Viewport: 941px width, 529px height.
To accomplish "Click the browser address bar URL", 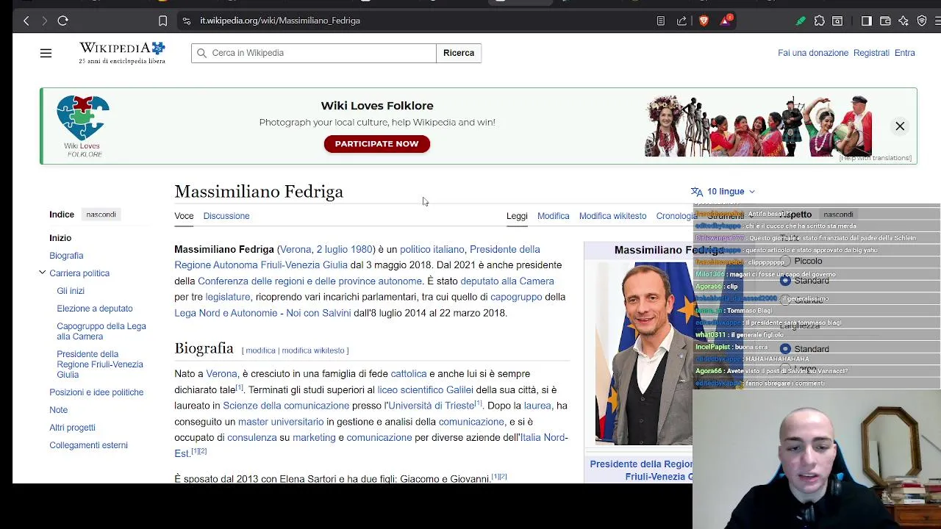I will (280, 21).
